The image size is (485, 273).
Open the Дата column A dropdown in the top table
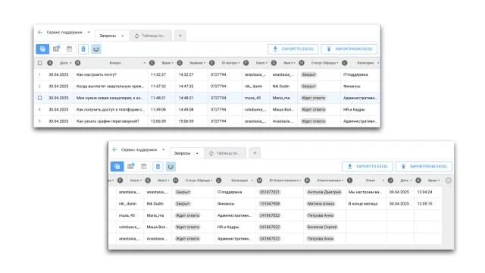point(70,63)
